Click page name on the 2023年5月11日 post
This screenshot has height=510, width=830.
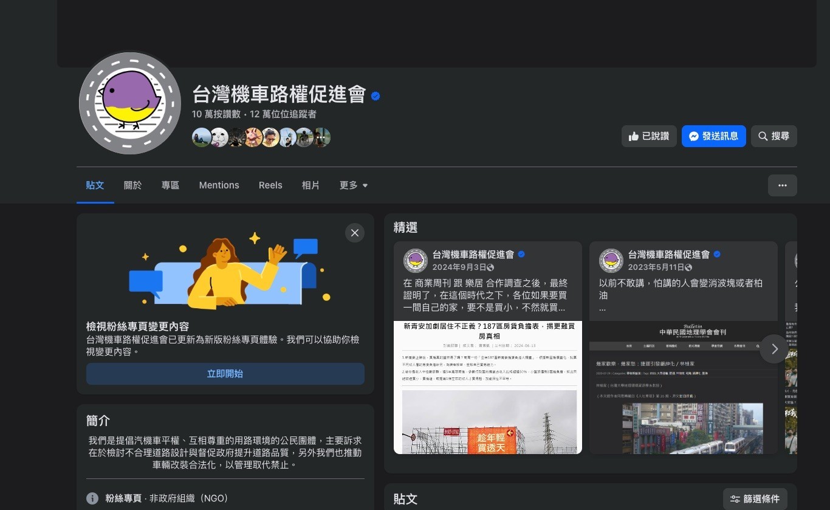669,254
